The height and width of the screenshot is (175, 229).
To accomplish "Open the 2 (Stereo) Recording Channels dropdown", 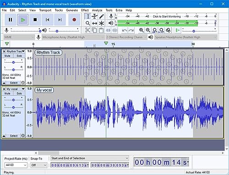I will coord(126,37).
